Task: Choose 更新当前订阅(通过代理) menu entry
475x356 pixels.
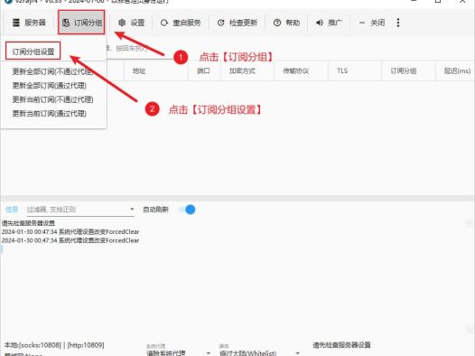Action: pyautogui.click(x=50, y=114)
